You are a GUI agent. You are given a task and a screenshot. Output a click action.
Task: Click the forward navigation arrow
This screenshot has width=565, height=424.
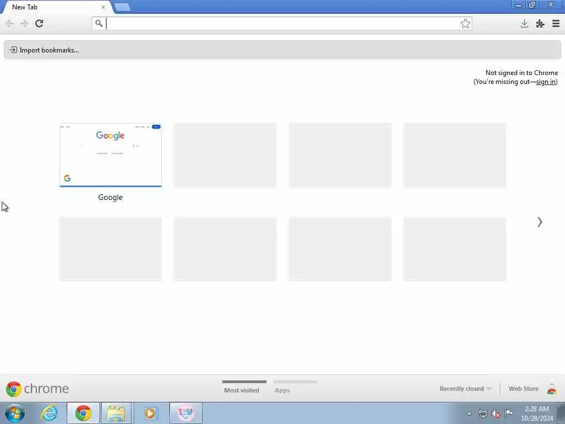pos(24,23)
